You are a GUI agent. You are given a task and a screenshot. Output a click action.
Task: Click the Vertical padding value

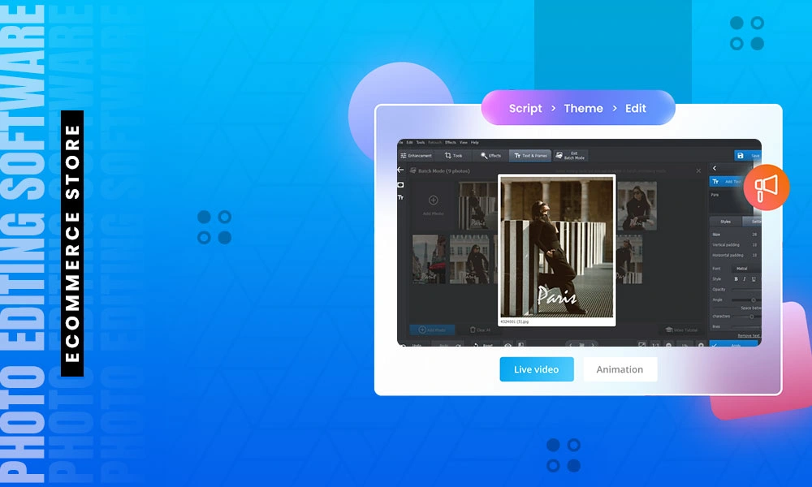coord(754,245)
